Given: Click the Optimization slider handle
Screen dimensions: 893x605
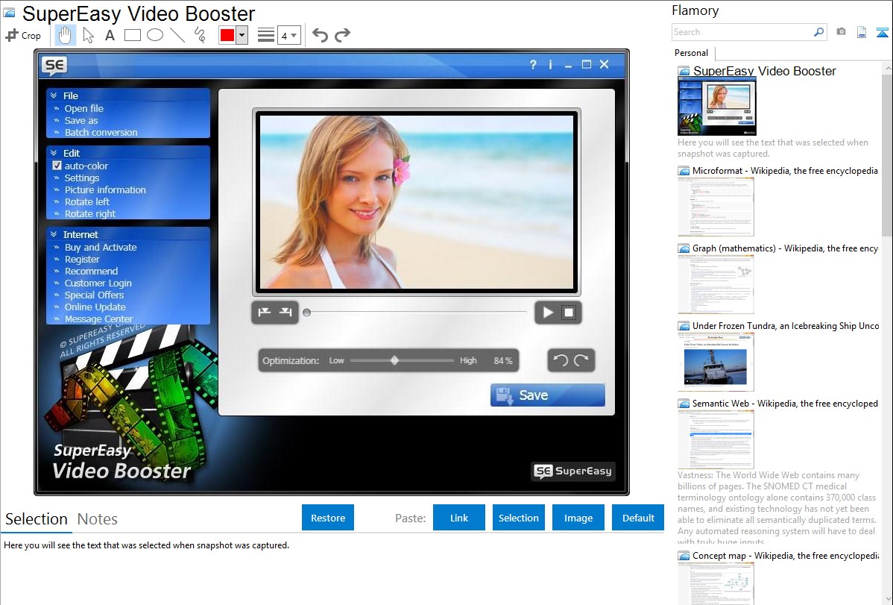Looking at the screenshot, I should tap(394, 360).
